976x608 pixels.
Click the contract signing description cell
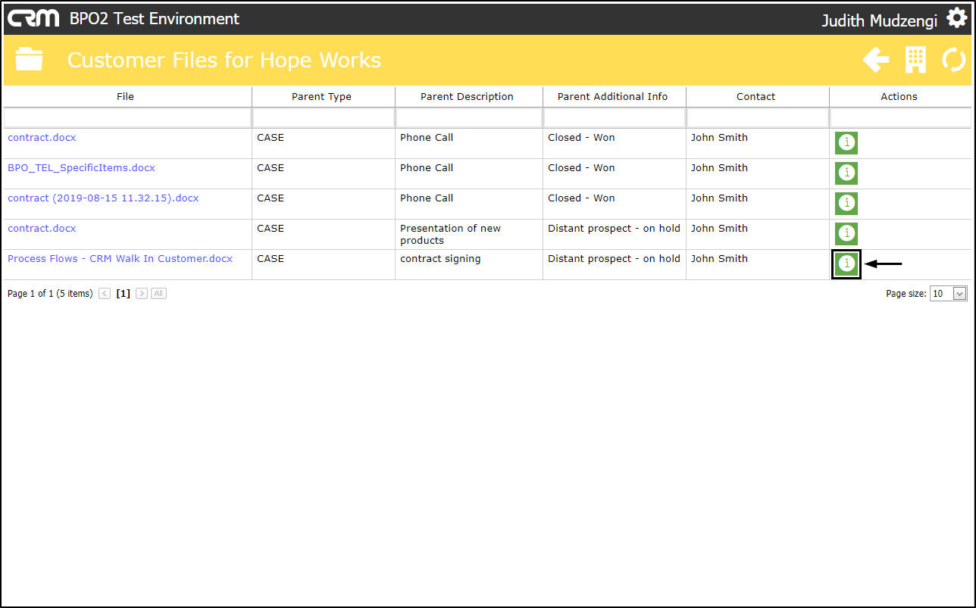[440, 259]
